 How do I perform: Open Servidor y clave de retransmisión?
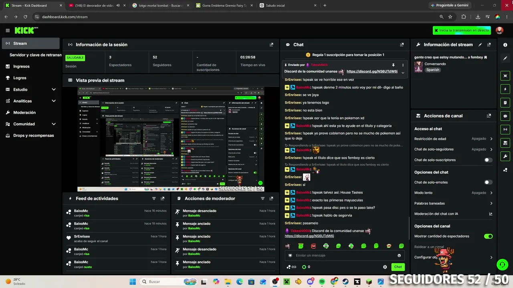[x=35, y=55]
